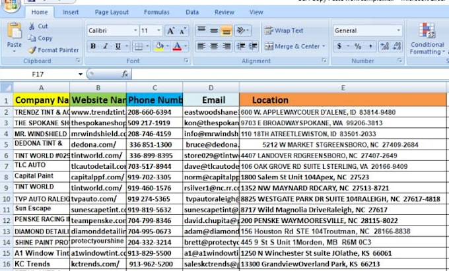Set Middle Align for cells
Image resolution: width=449 pixels, height=271 pixels.
[214, 30]
